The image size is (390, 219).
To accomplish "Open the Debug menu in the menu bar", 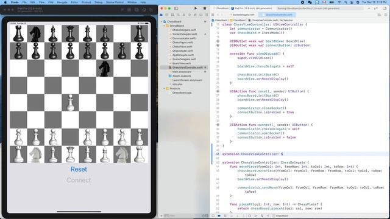I will (99, 2).
